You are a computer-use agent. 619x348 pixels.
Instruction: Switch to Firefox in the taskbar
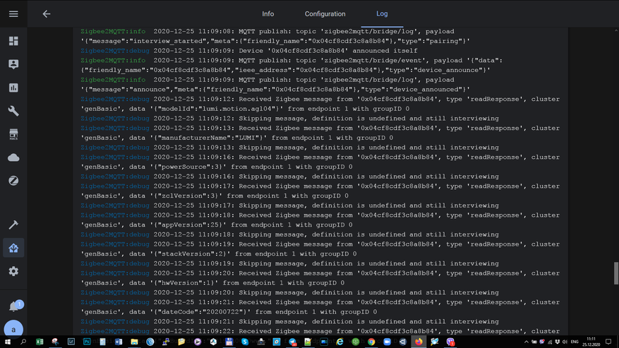pyautogui.click(x=419, y=342)
